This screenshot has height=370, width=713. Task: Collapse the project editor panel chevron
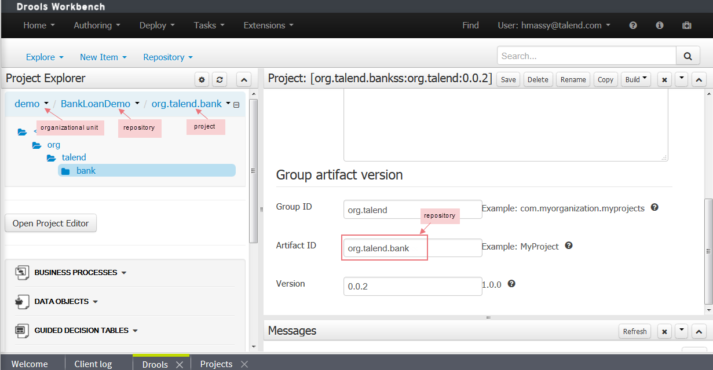pos(699,79)
